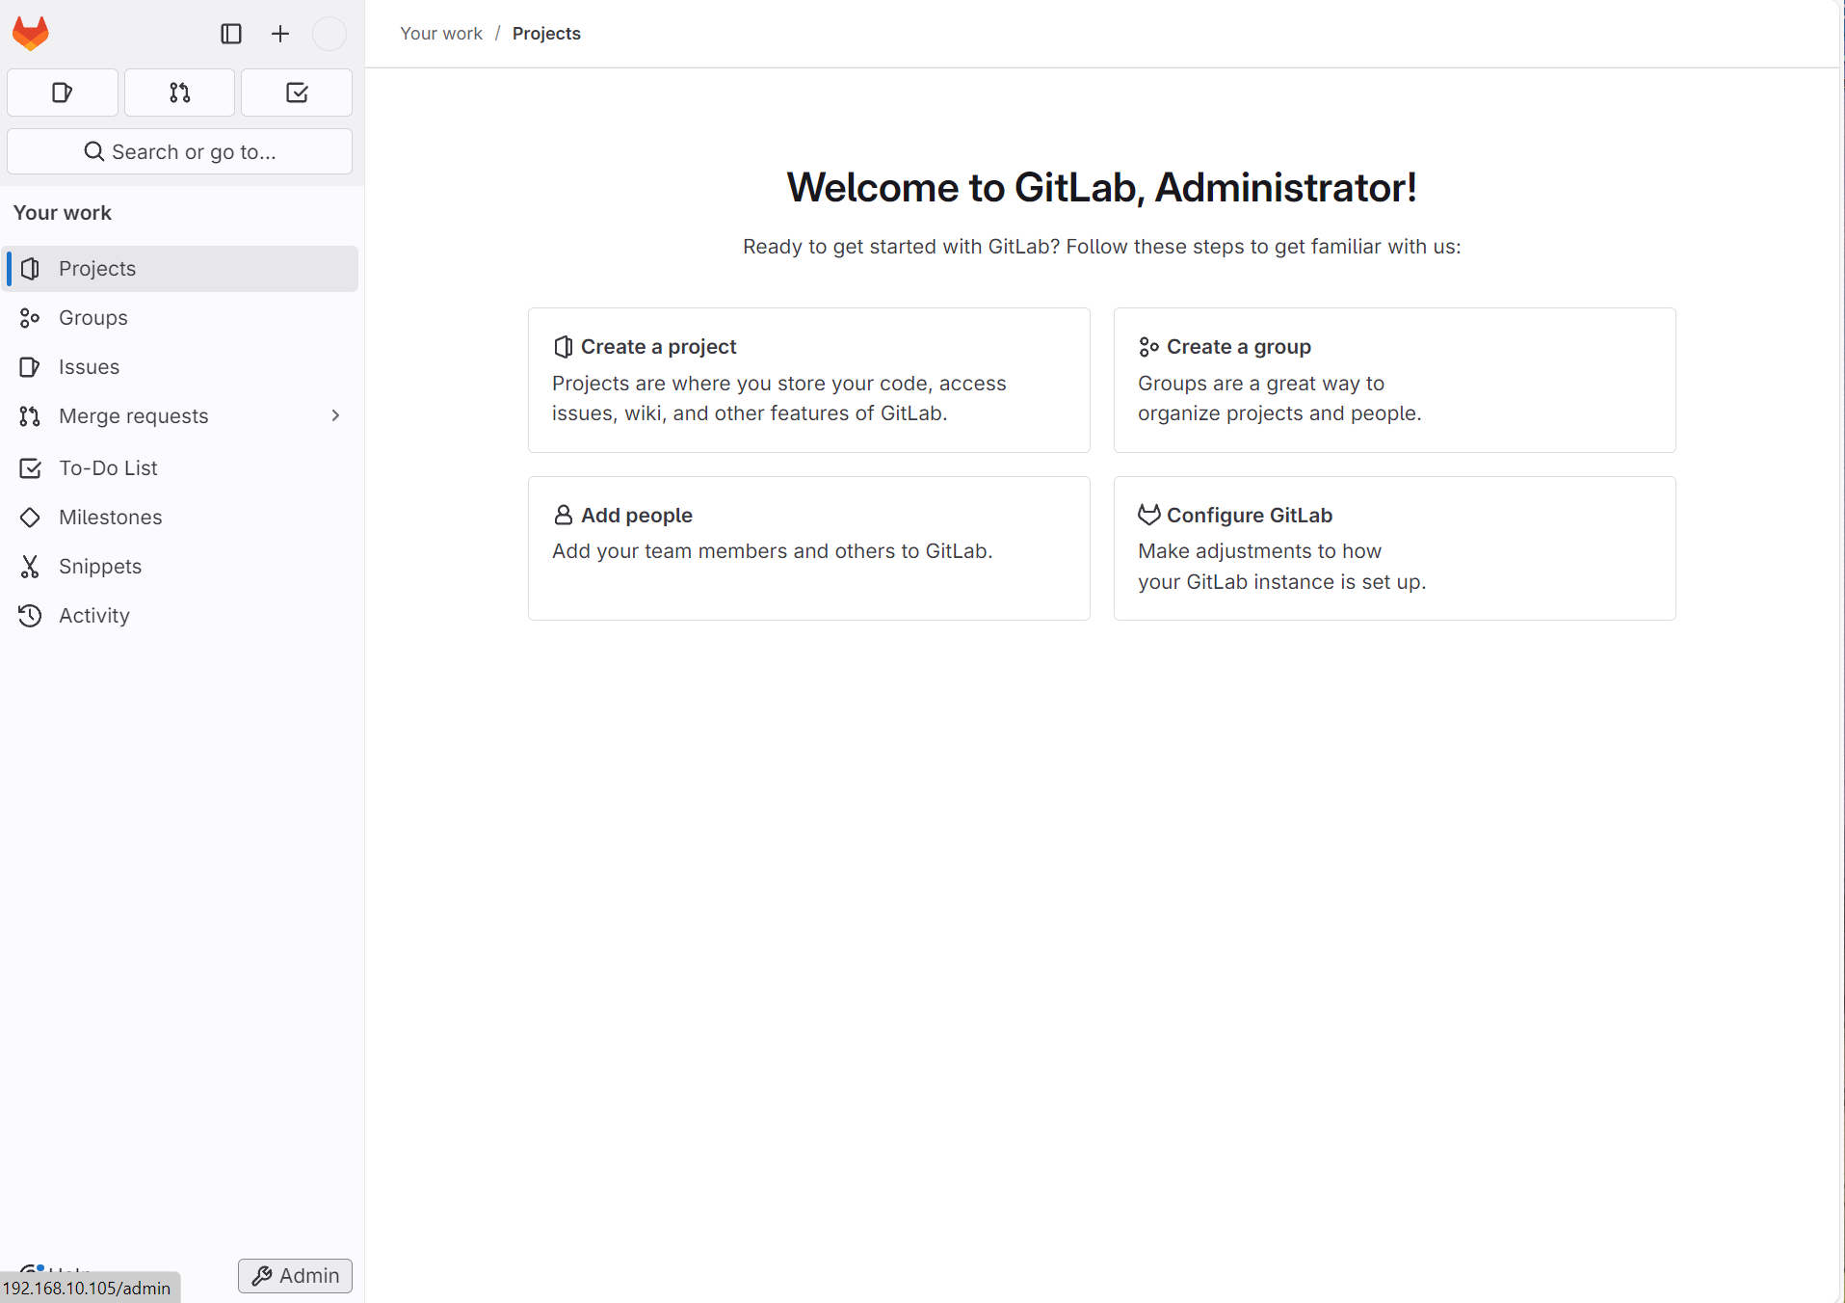Image resolution: width=1845 pixels, height=1303 pixels.
Task: Expand the Merge requests chevron
Action: click(335, 415)
